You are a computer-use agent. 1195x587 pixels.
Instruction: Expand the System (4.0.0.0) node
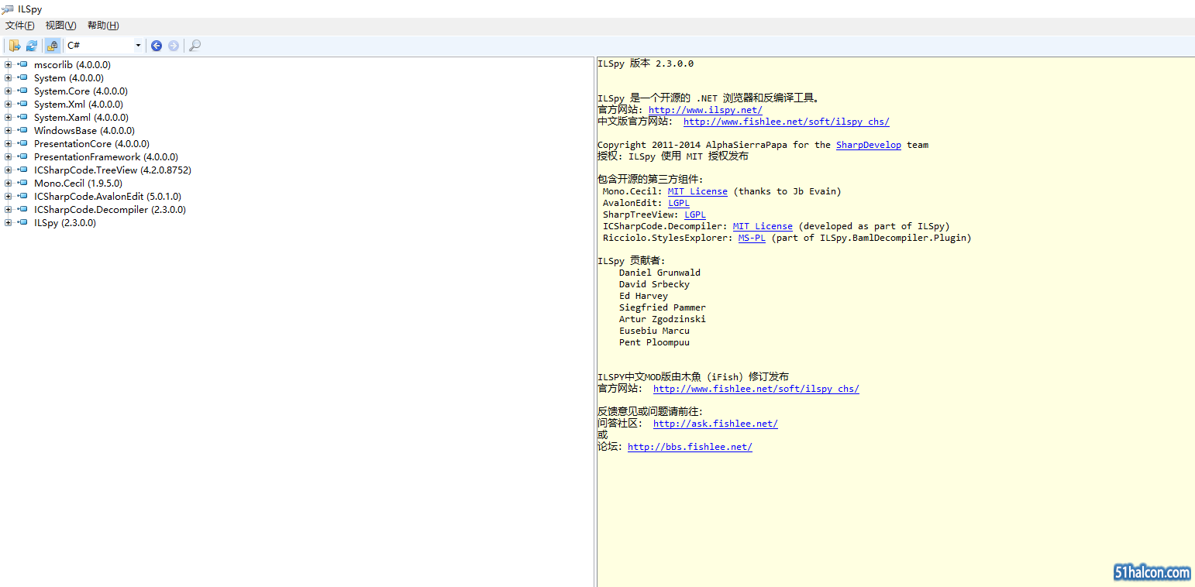tap(8, 78)
